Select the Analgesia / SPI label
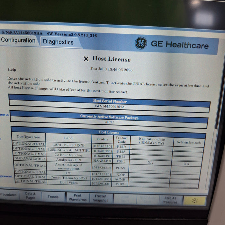Image resolution: width=225 pixels, height=225 pixels. (x=68, y=160)
